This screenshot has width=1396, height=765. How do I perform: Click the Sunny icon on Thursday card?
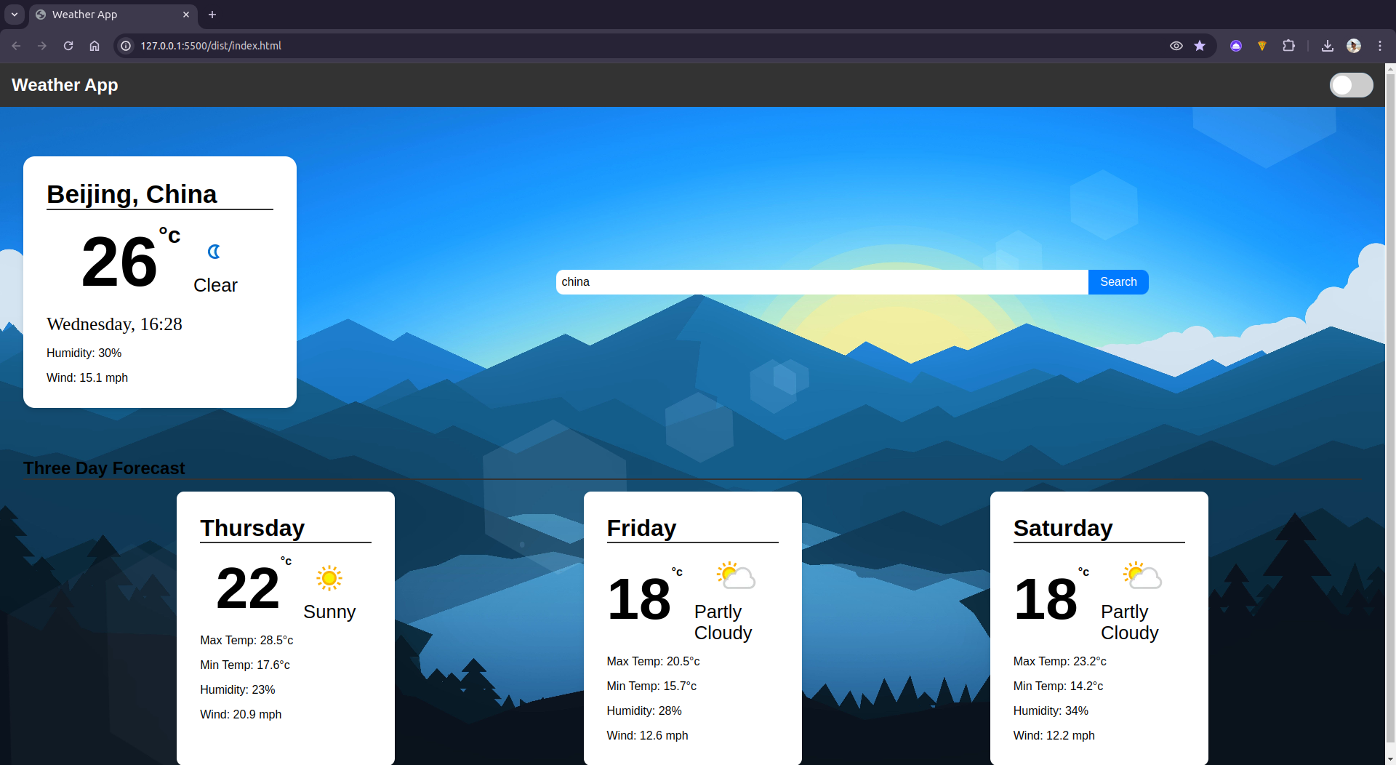pos(329,578)
